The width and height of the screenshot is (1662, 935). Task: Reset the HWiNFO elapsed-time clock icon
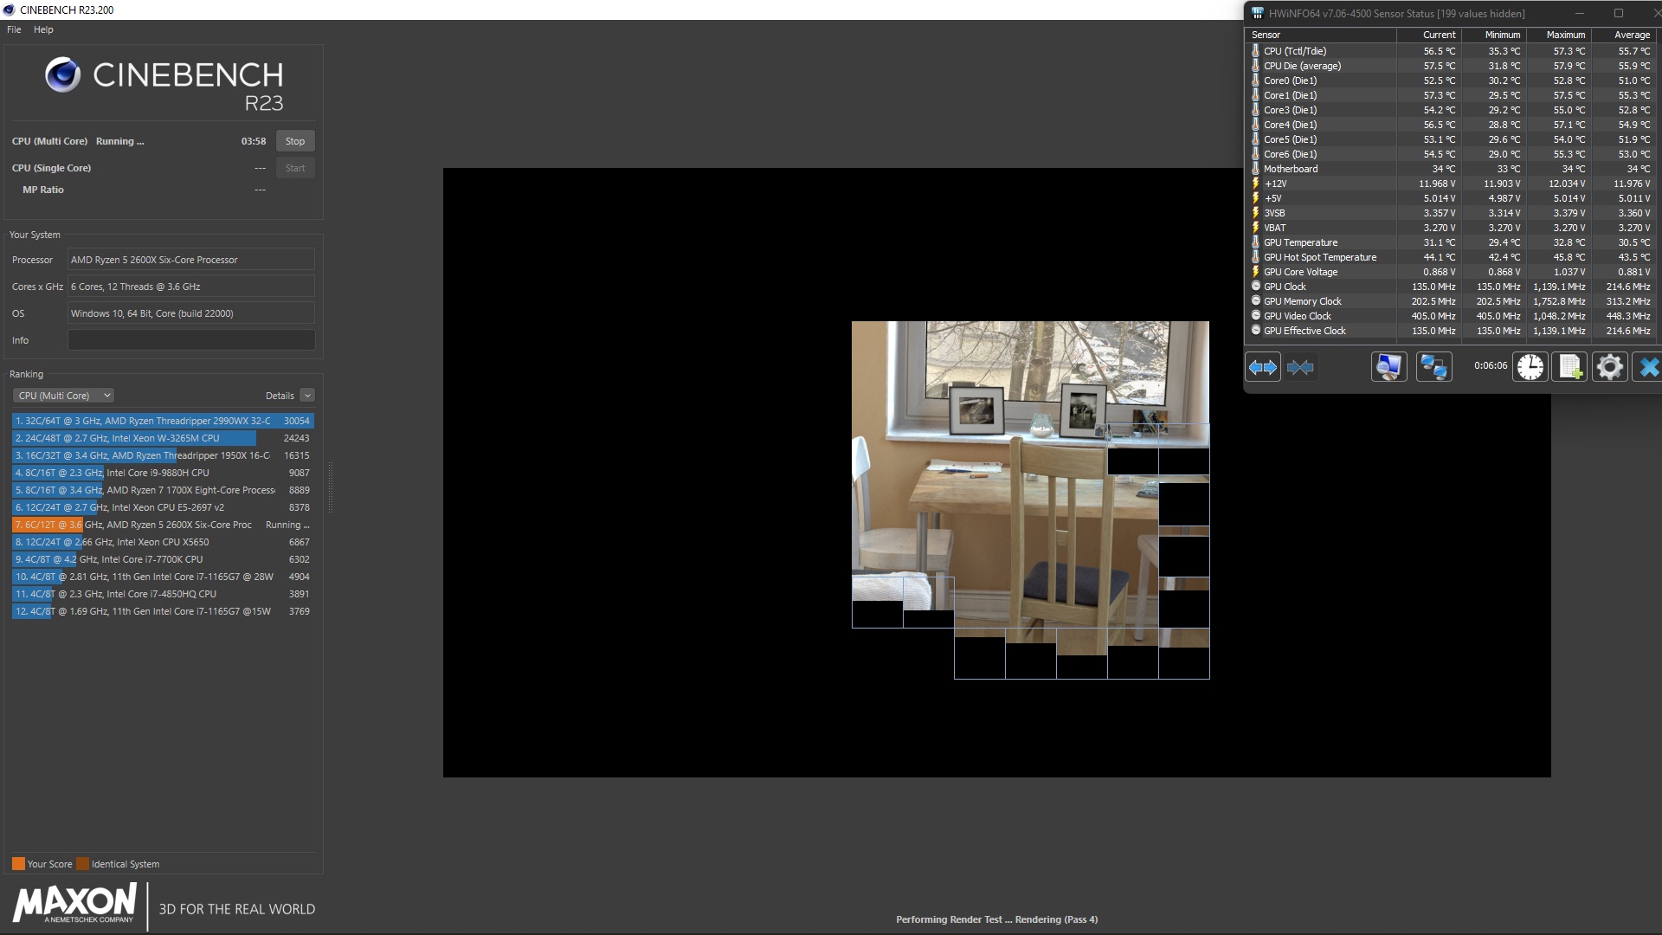(1530, 367)
